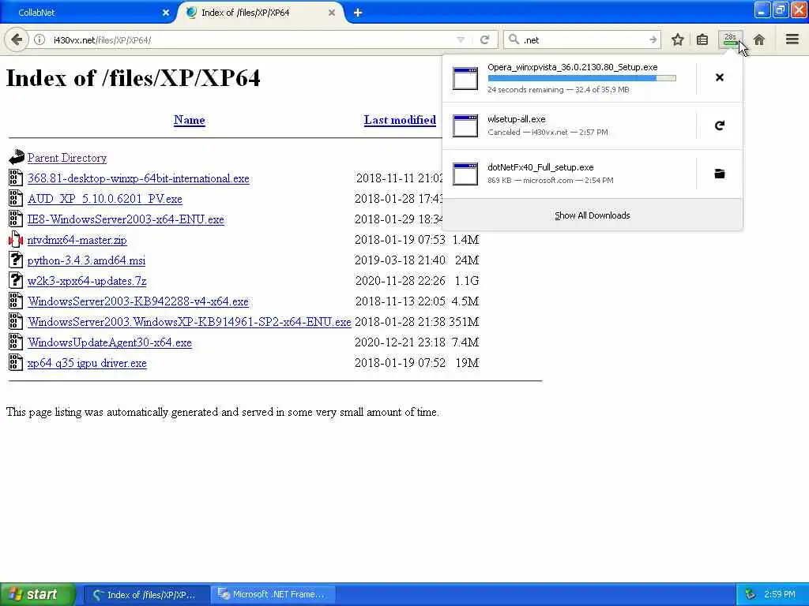The width and height of the screenshot is (809, 606).
Task: Download xp64 q35 igpu driver.exe
Action: point(87,363)
